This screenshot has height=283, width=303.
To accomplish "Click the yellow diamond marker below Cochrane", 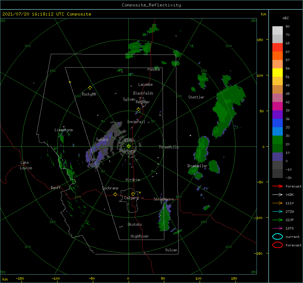I will 115,194.
